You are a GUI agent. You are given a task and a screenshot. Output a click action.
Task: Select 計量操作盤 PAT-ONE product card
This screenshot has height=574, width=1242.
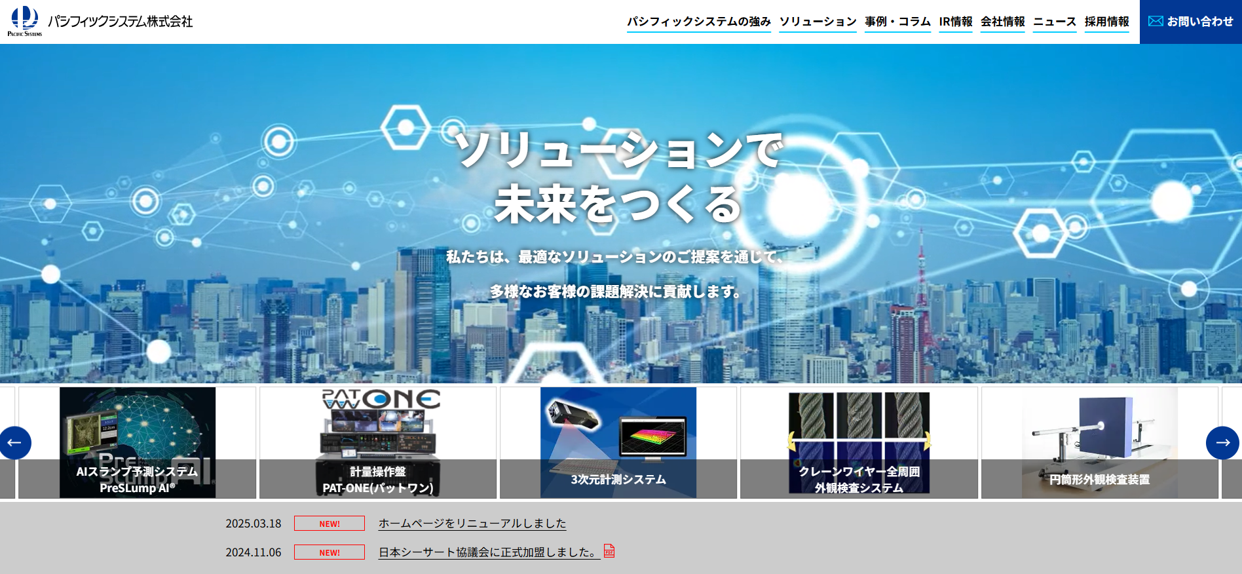pyautogui.click(x=378, y=442)
